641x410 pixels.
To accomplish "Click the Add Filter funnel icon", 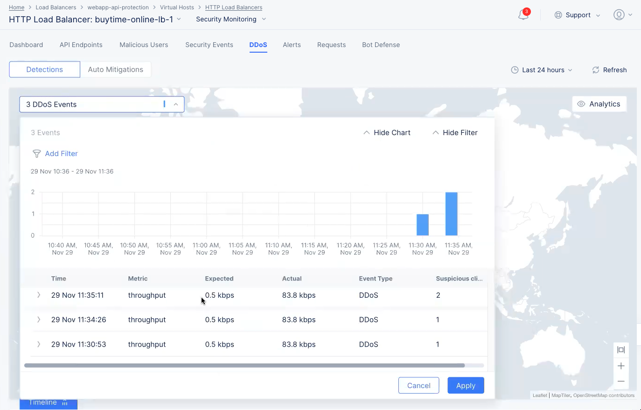I will coord(37,154).
